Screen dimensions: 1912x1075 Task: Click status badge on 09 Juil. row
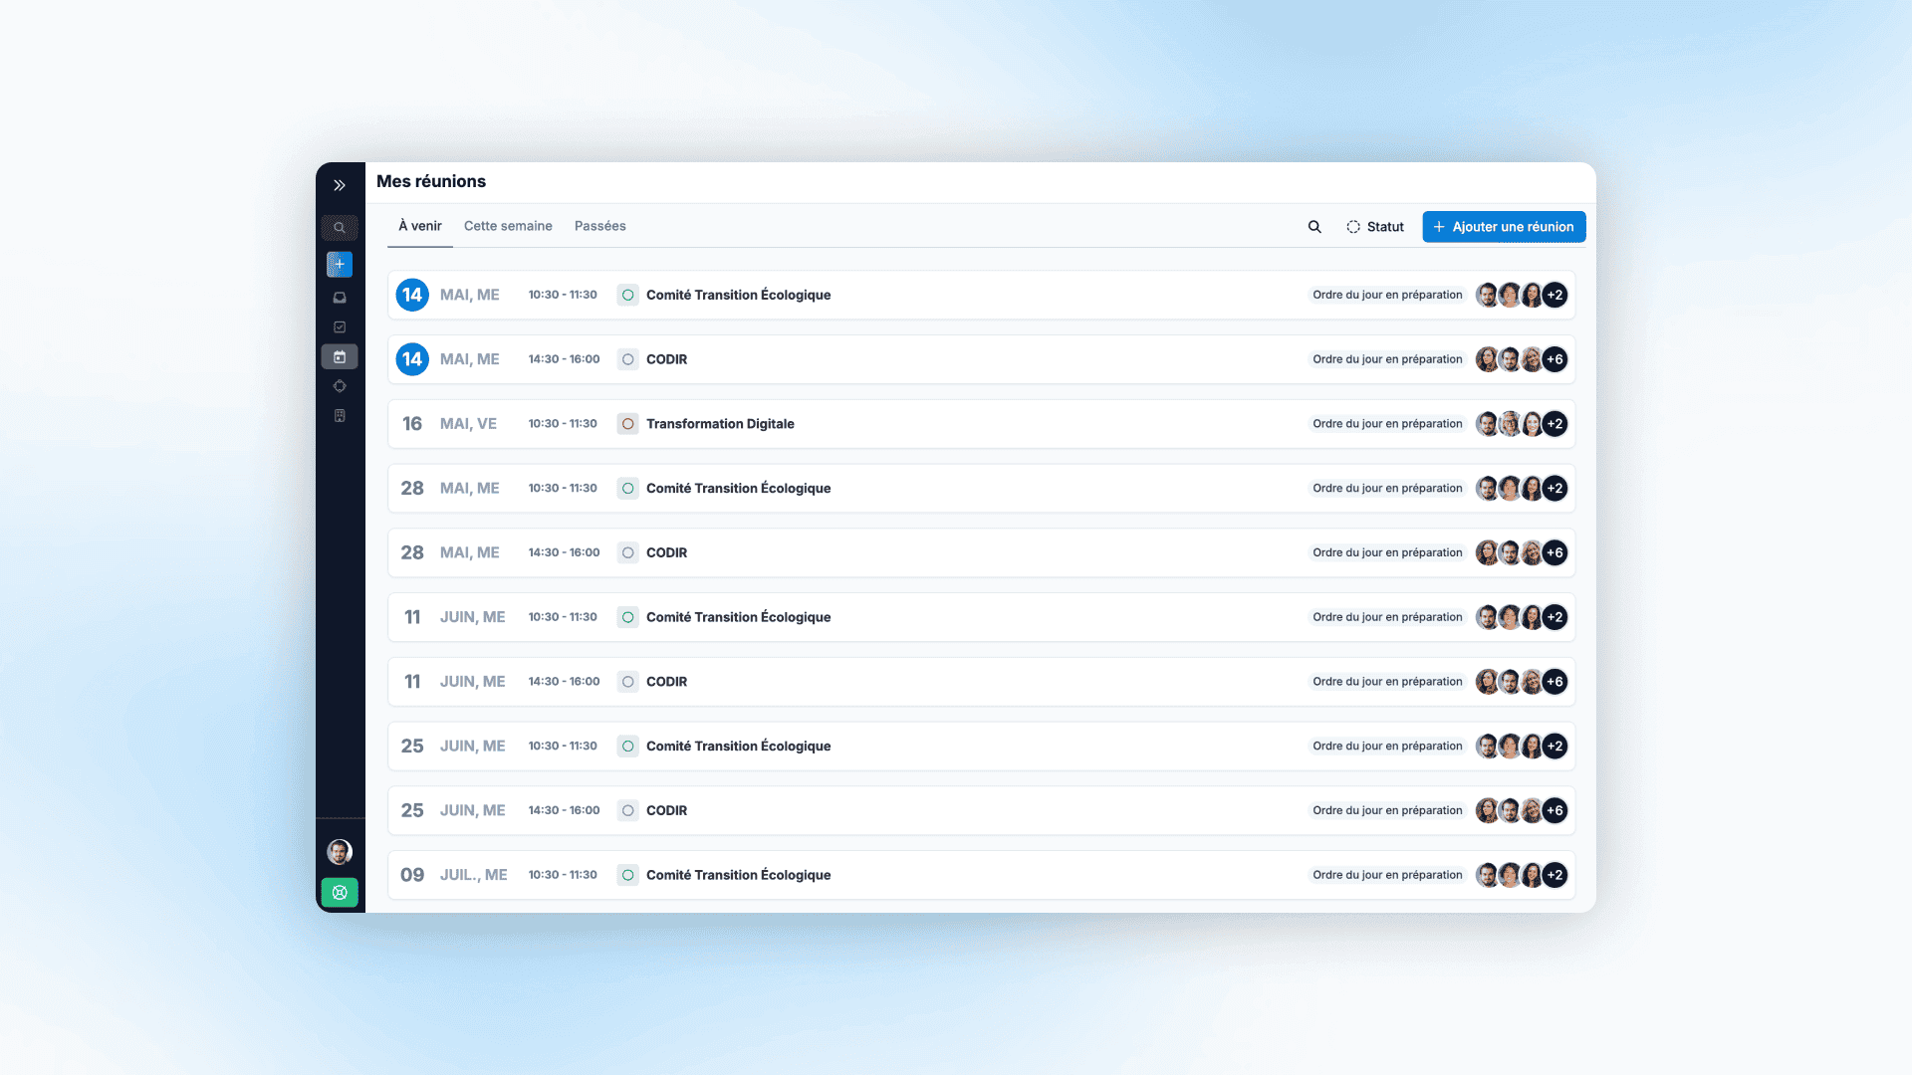[1387, 875]
